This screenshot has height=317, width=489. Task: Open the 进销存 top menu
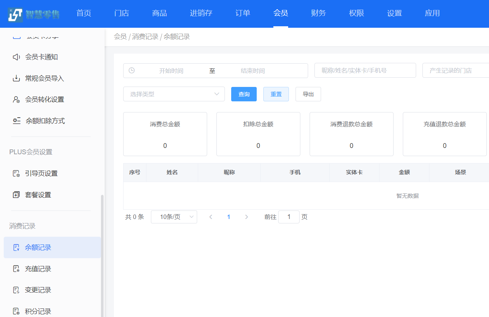click(x=201, y=13)
